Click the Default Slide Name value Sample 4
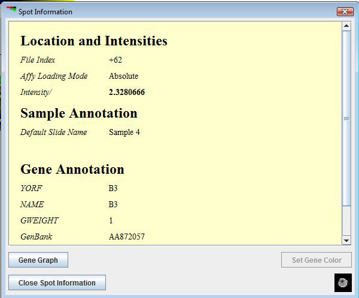 click(124, 133)
